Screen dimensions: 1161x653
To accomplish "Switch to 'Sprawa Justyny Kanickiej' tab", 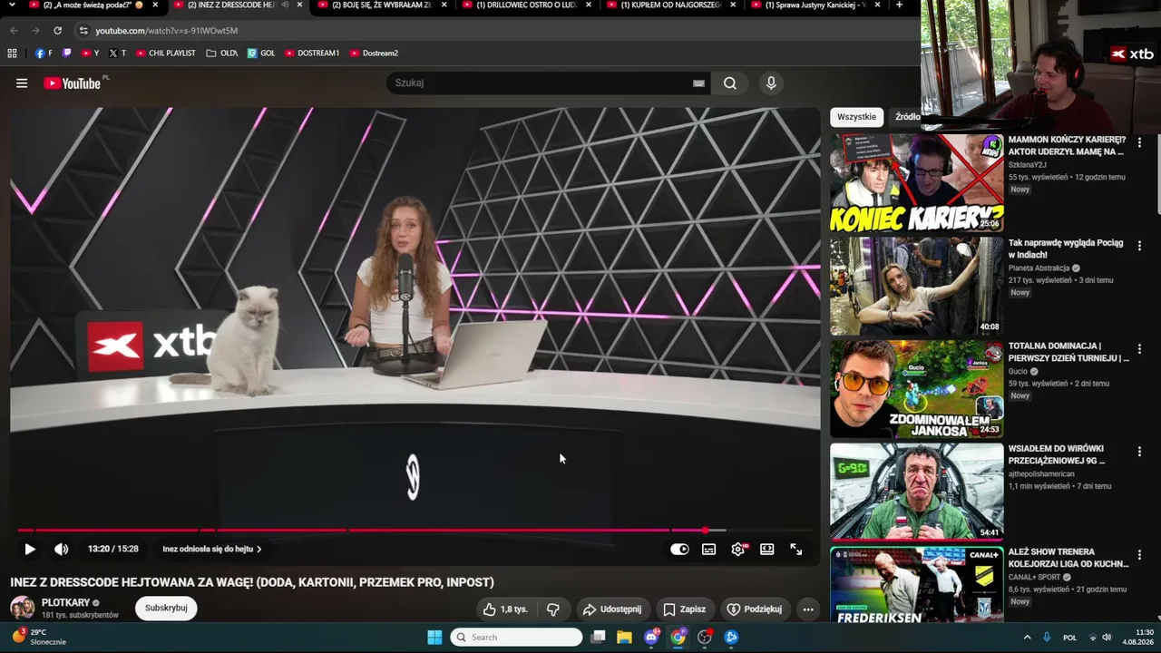I will [816, 5].
